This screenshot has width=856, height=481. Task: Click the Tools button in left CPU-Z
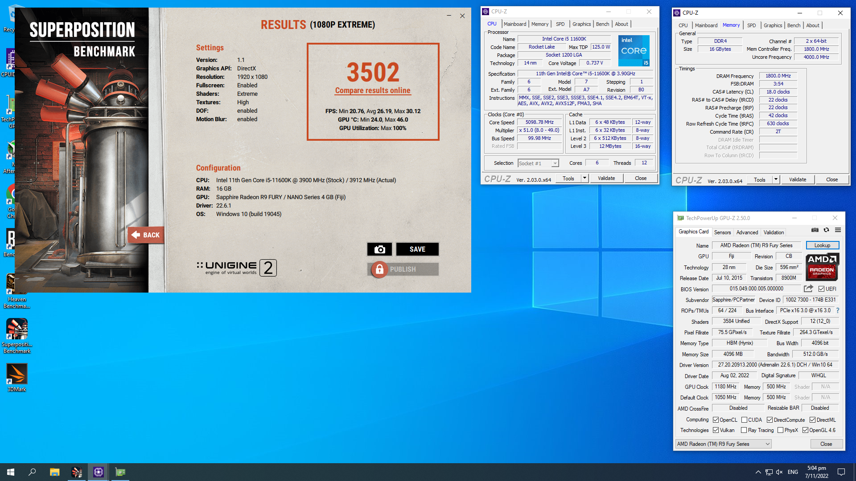(568, 178)
